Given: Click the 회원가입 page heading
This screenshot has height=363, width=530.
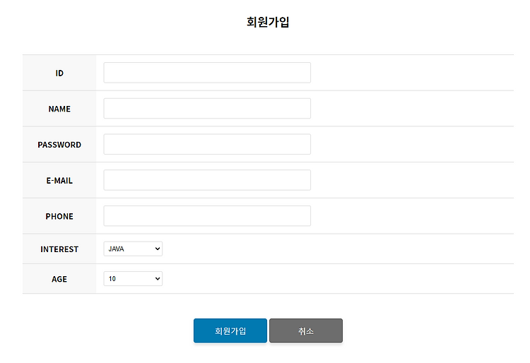Looking at the screenshot, I should tap(268, 22).
